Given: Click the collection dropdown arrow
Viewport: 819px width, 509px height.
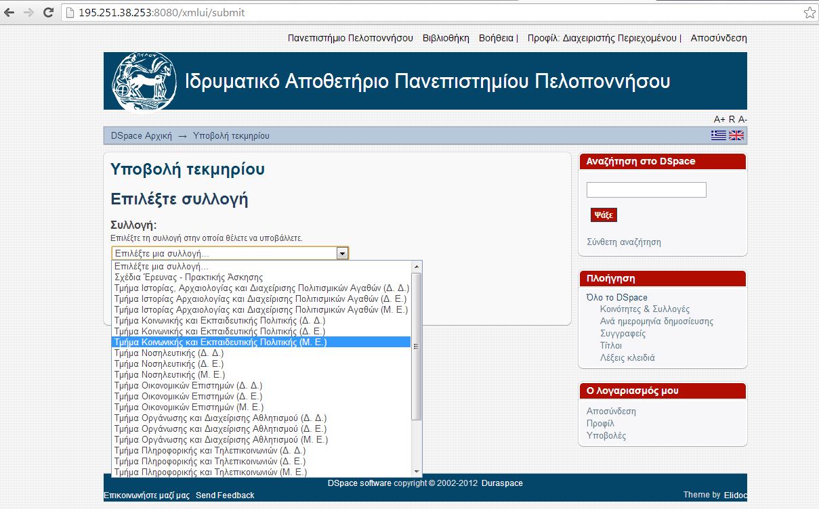Looking at the screenshot, I should pos(342,254).
